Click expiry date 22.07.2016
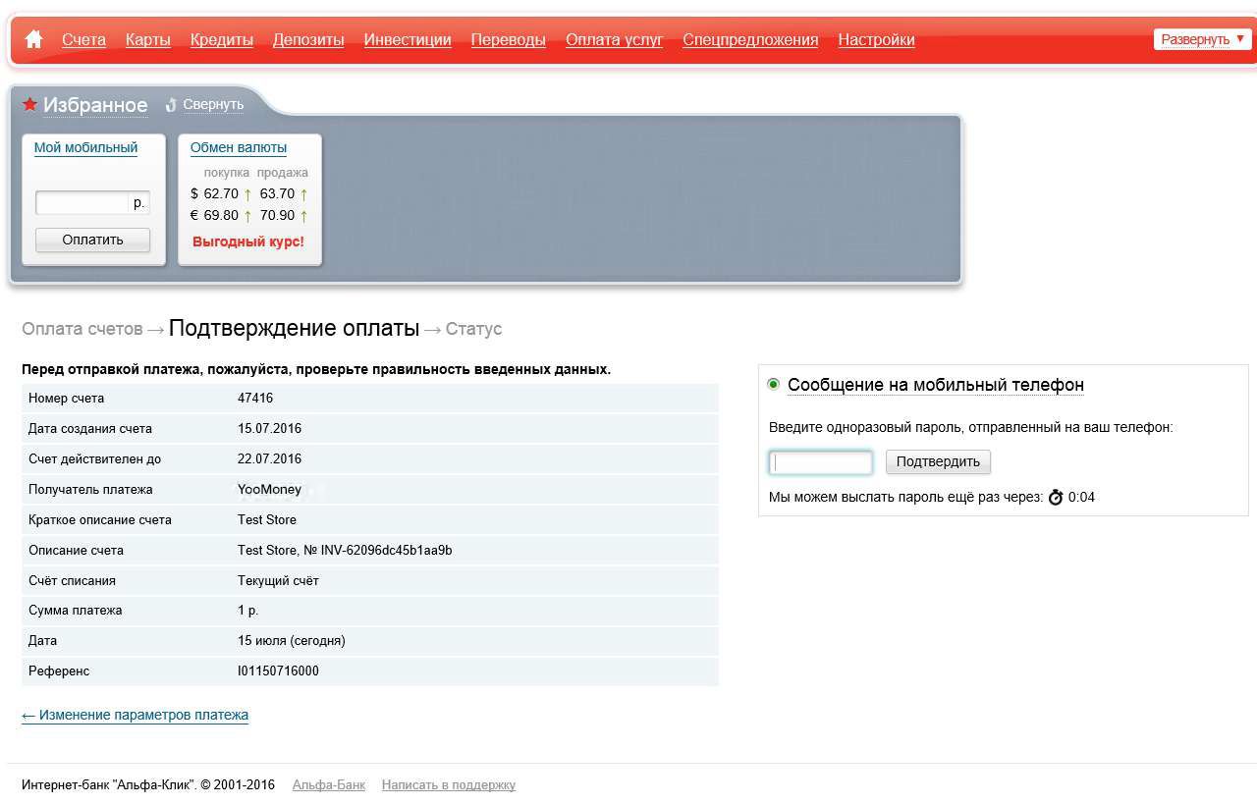Image resolution: width=1257 pixels, height=805 pixels. (x=270, y=459)
